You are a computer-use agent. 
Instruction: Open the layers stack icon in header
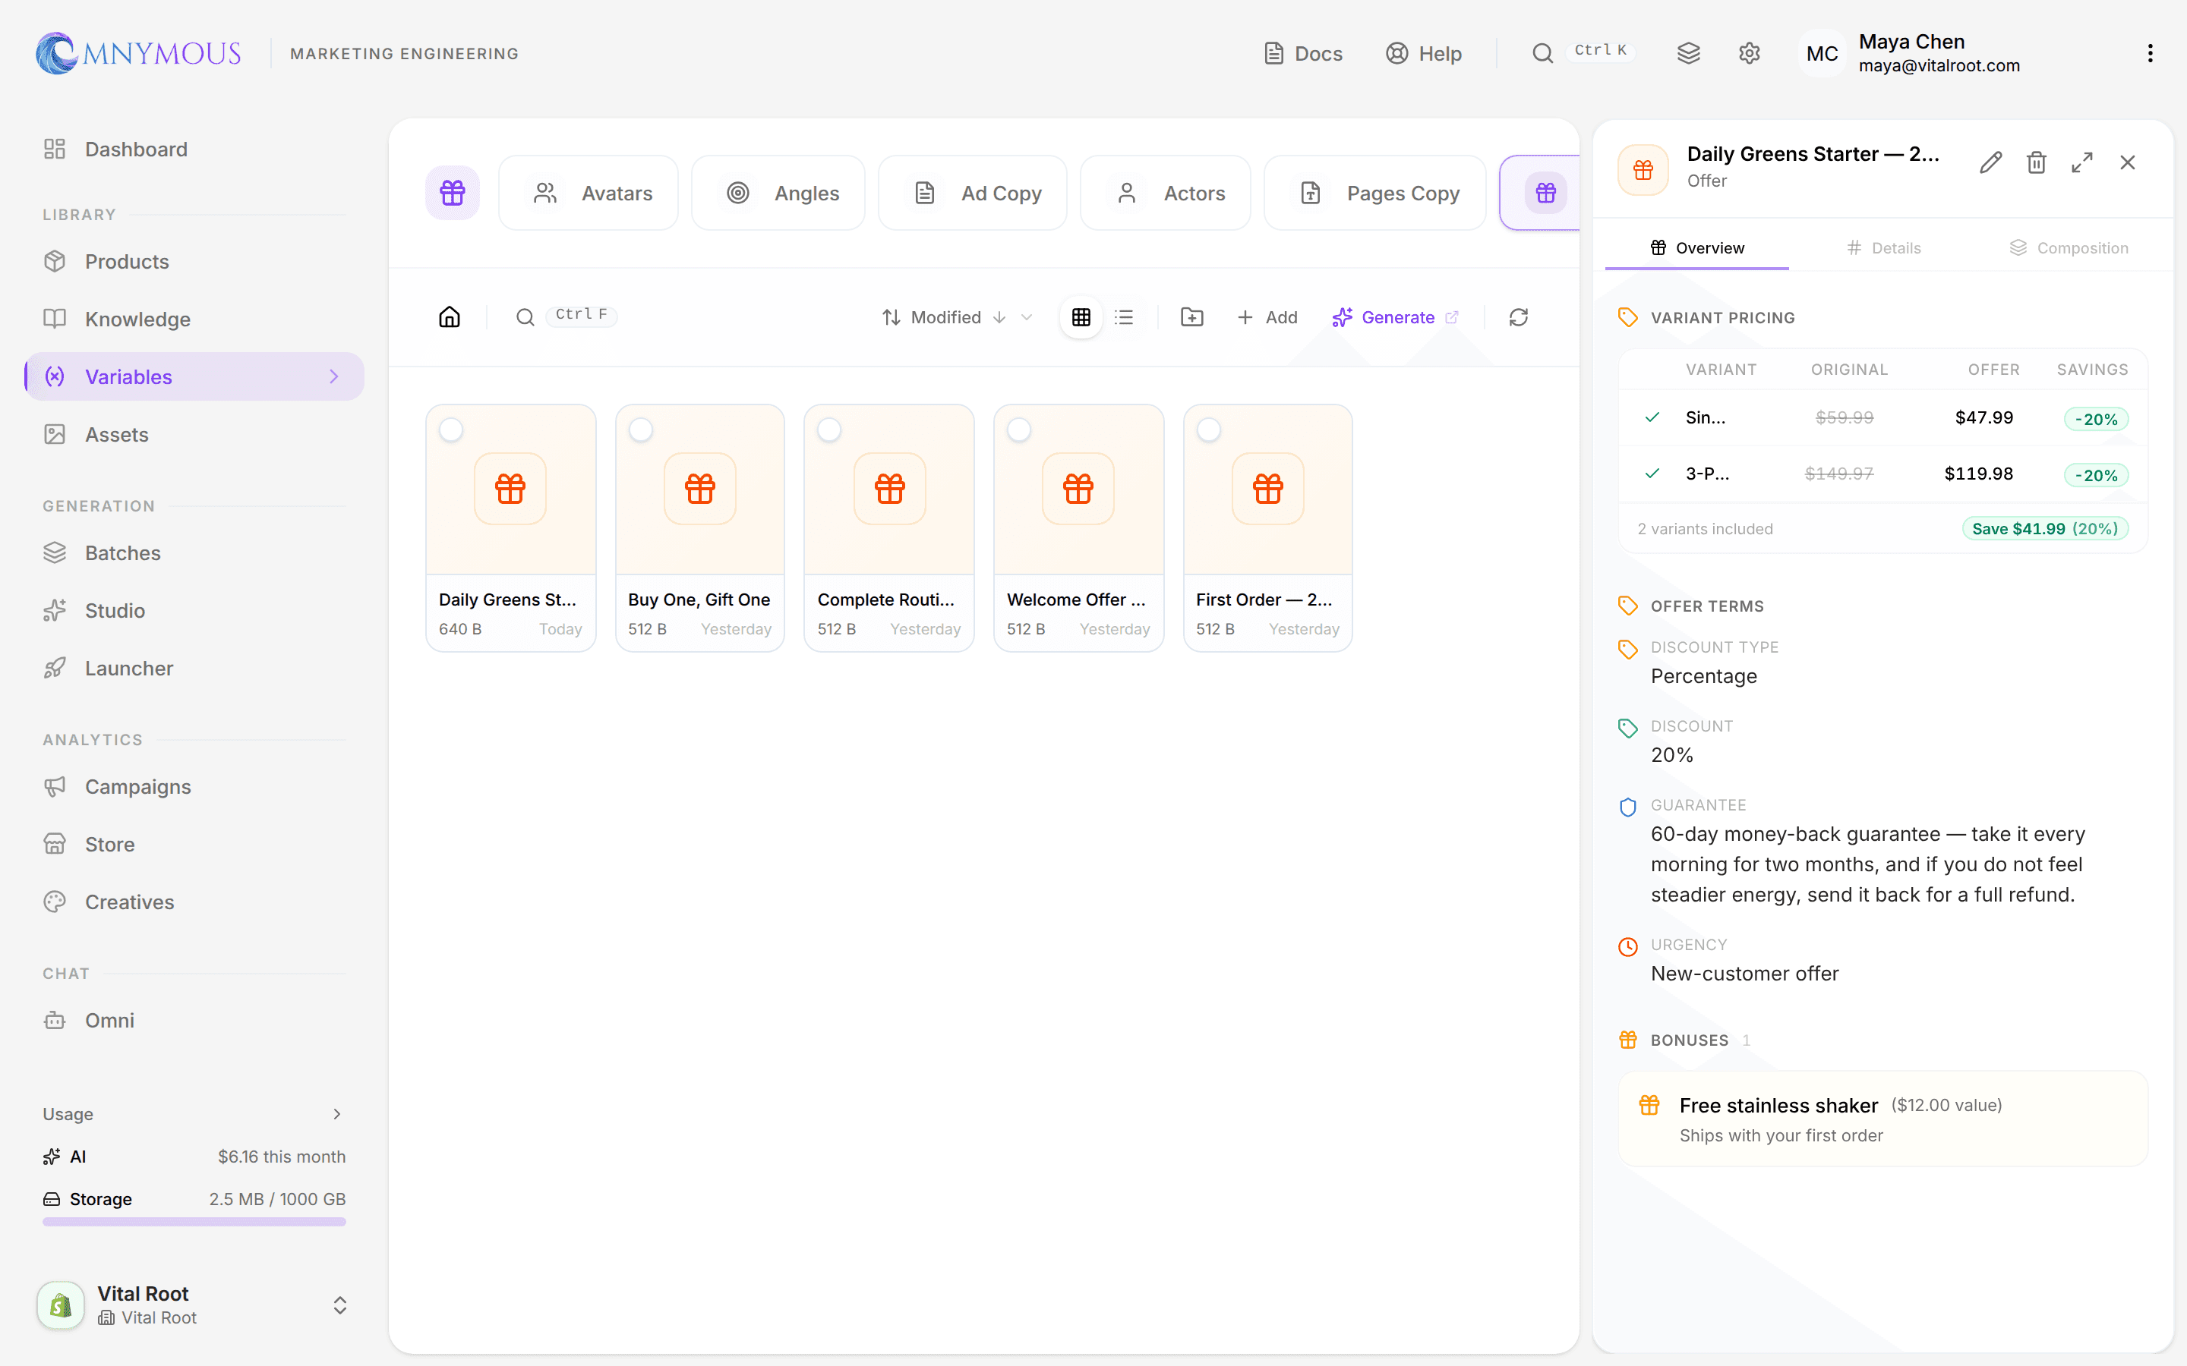click(1688, 53)
